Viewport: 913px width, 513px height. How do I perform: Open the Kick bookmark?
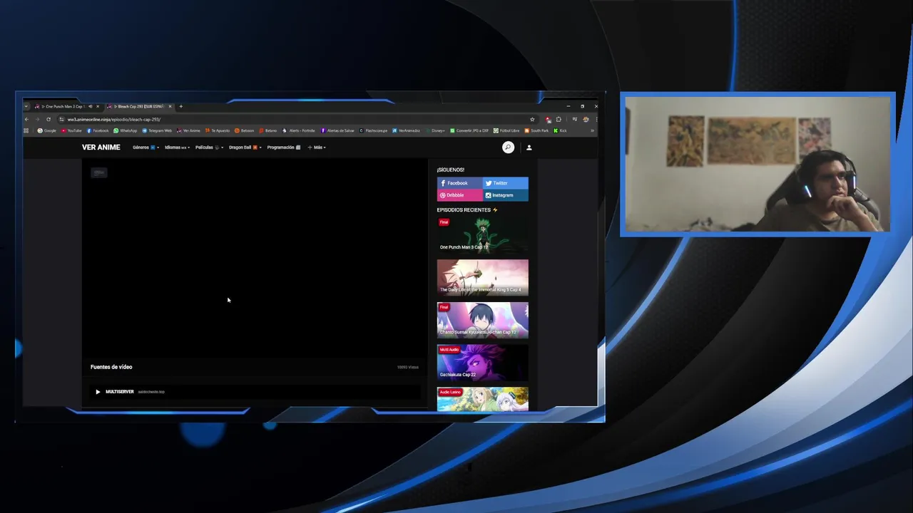560,130
